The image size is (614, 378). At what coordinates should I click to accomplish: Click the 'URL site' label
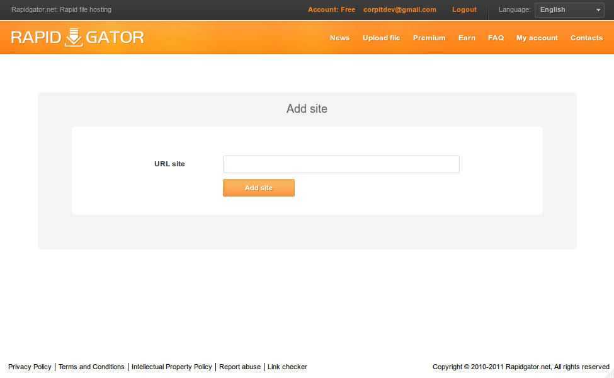point(169,164)
